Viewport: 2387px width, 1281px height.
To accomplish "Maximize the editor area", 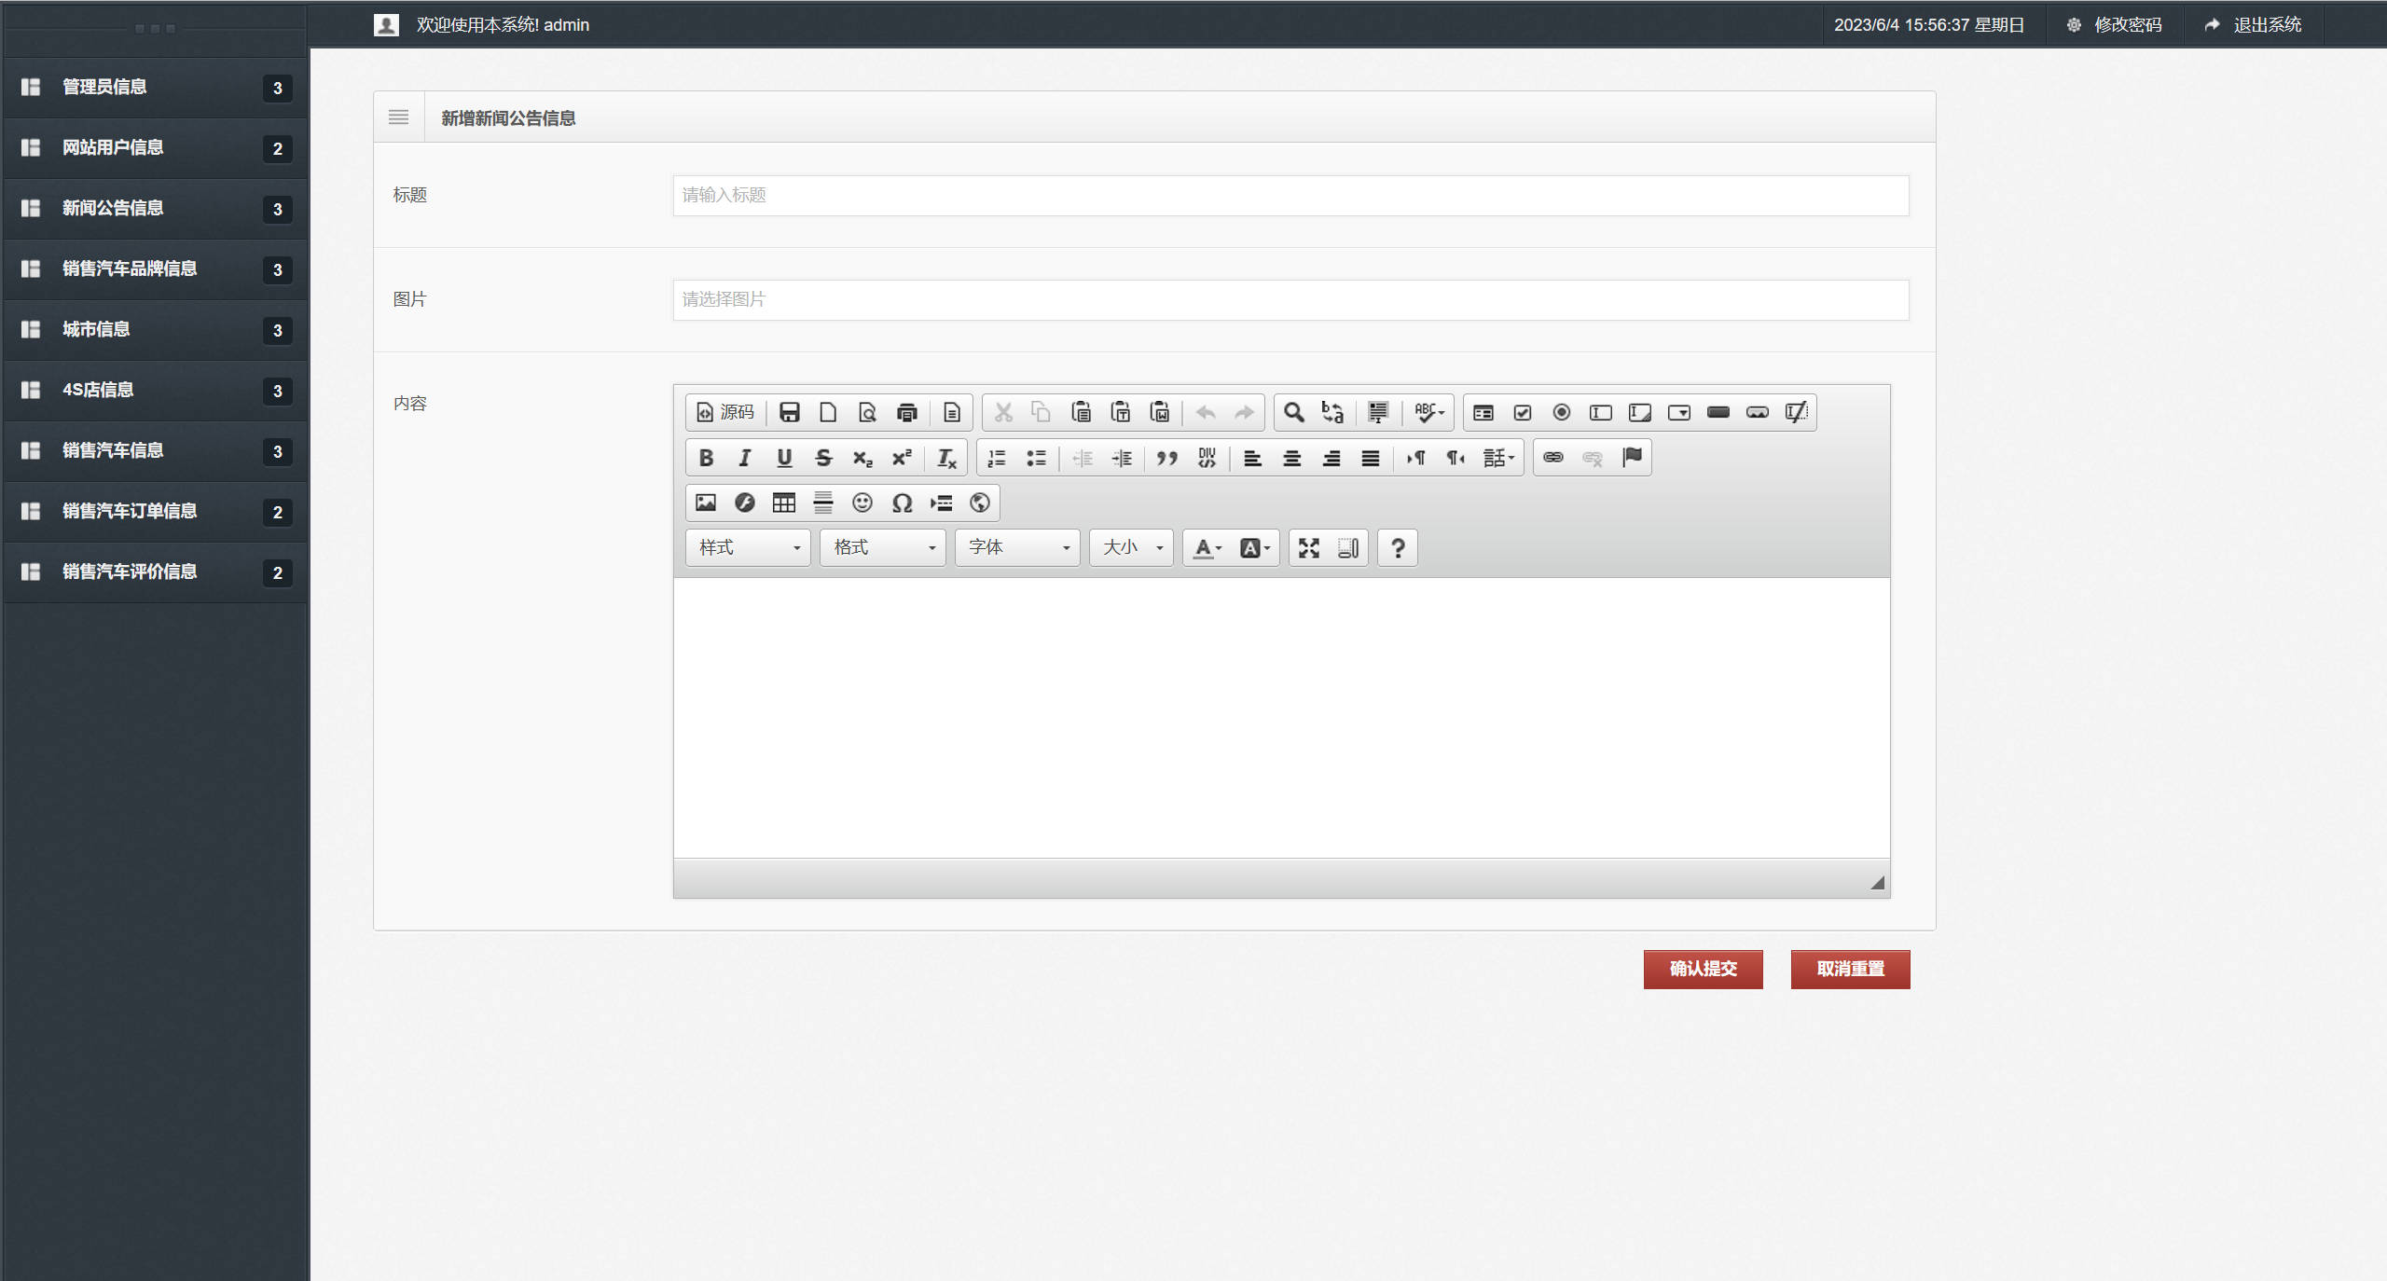I will click(x=1308, y=548).
